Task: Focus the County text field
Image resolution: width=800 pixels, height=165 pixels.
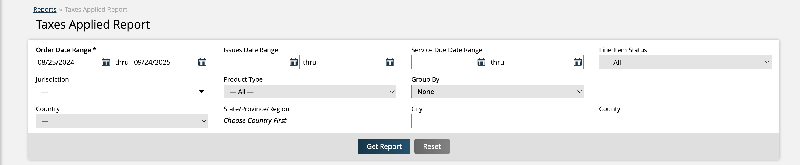Action: point(685,121)
